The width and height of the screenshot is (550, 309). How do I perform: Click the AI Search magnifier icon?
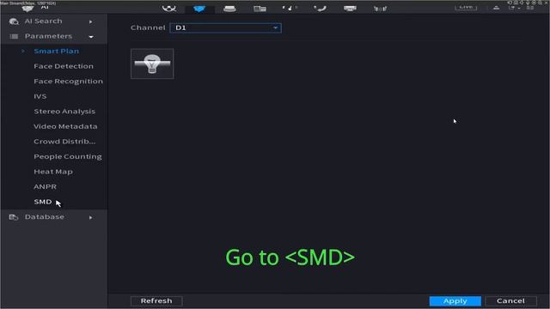tap(14, 21)
